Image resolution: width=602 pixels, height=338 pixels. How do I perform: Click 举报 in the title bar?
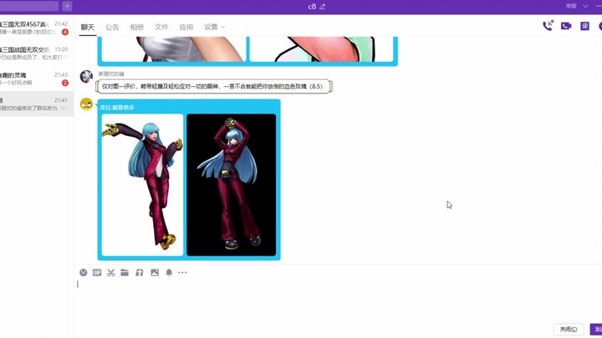point(571,6)
